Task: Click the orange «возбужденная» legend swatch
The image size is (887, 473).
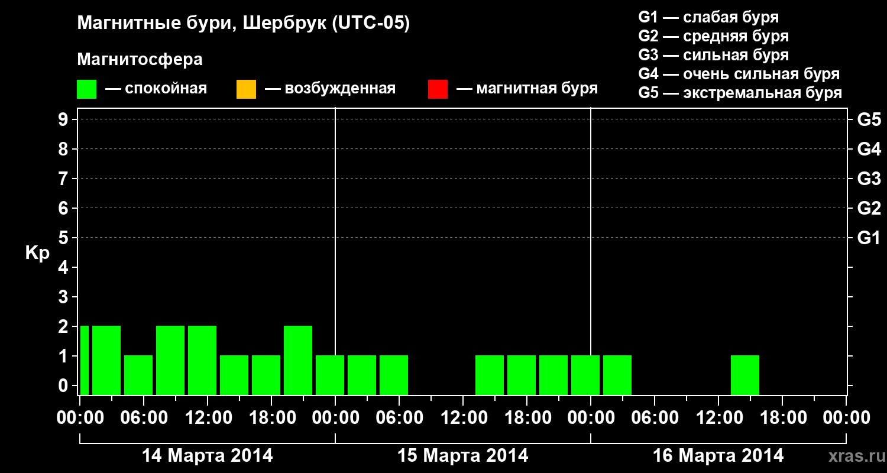Action: (x=246, y=89)
